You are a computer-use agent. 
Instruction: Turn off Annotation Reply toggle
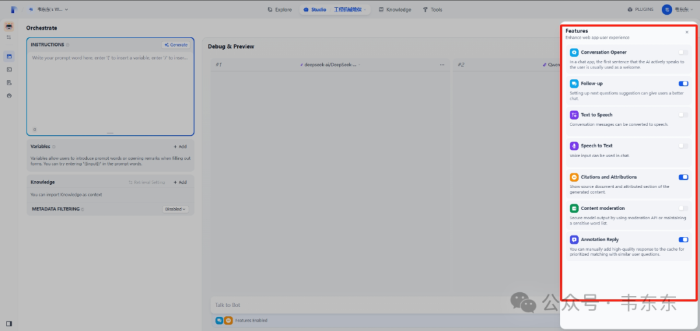pos(683,239)
